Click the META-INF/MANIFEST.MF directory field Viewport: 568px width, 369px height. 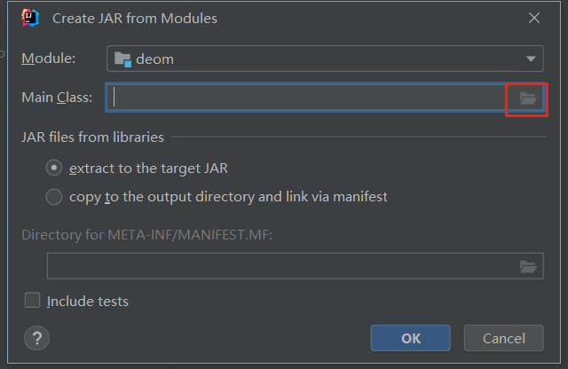(280, 266)
